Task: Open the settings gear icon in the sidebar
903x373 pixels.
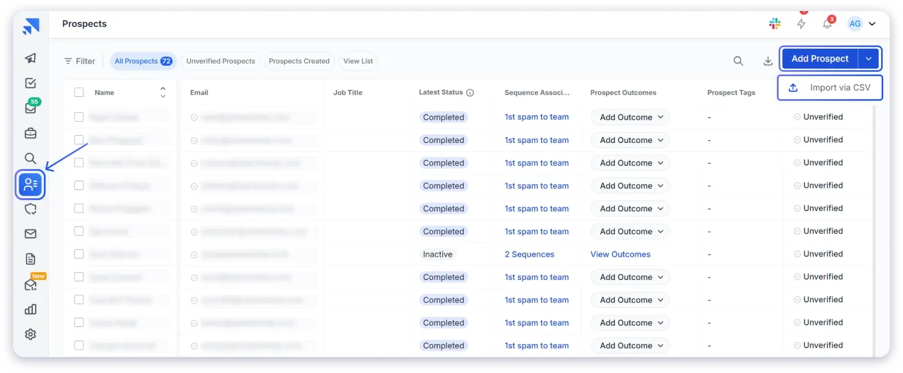Action: [x=31, y=334]
